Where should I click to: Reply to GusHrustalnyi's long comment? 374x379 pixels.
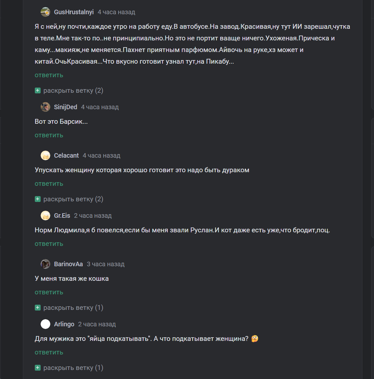point(49,75)
